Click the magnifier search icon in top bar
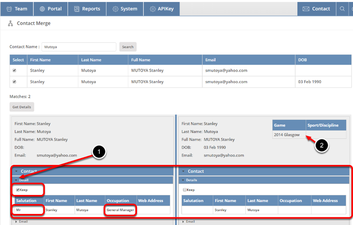353x225 pixels. click(342, 9)
